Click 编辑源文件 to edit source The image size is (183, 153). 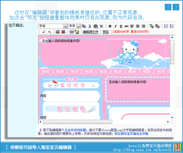click(x=90, y=32)
